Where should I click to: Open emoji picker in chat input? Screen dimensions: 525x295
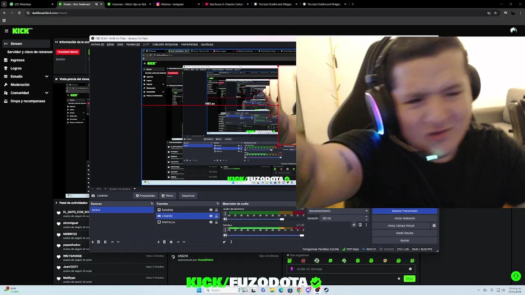pyautogui.click(x=410, y=269)
